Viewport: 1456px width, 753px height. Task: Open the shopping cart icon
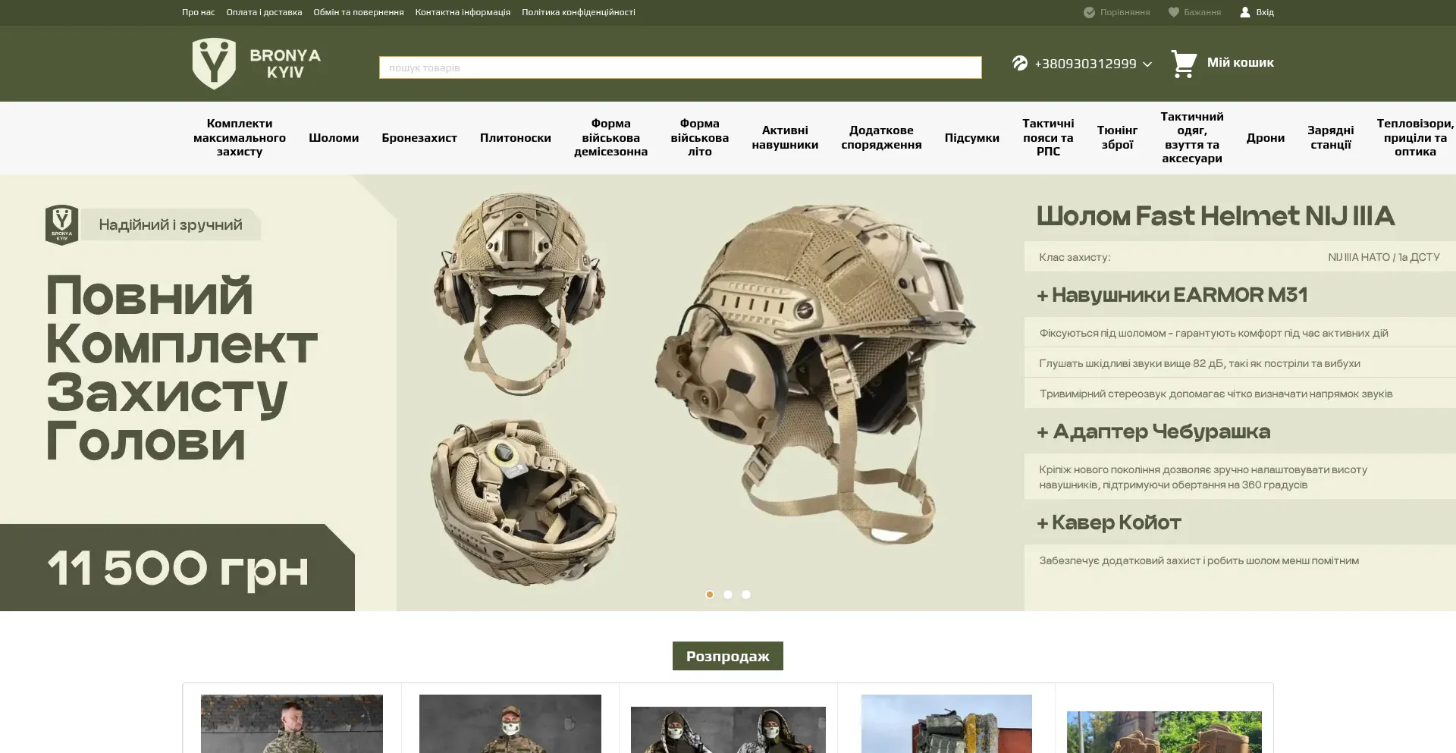[x=1184, y=64]
